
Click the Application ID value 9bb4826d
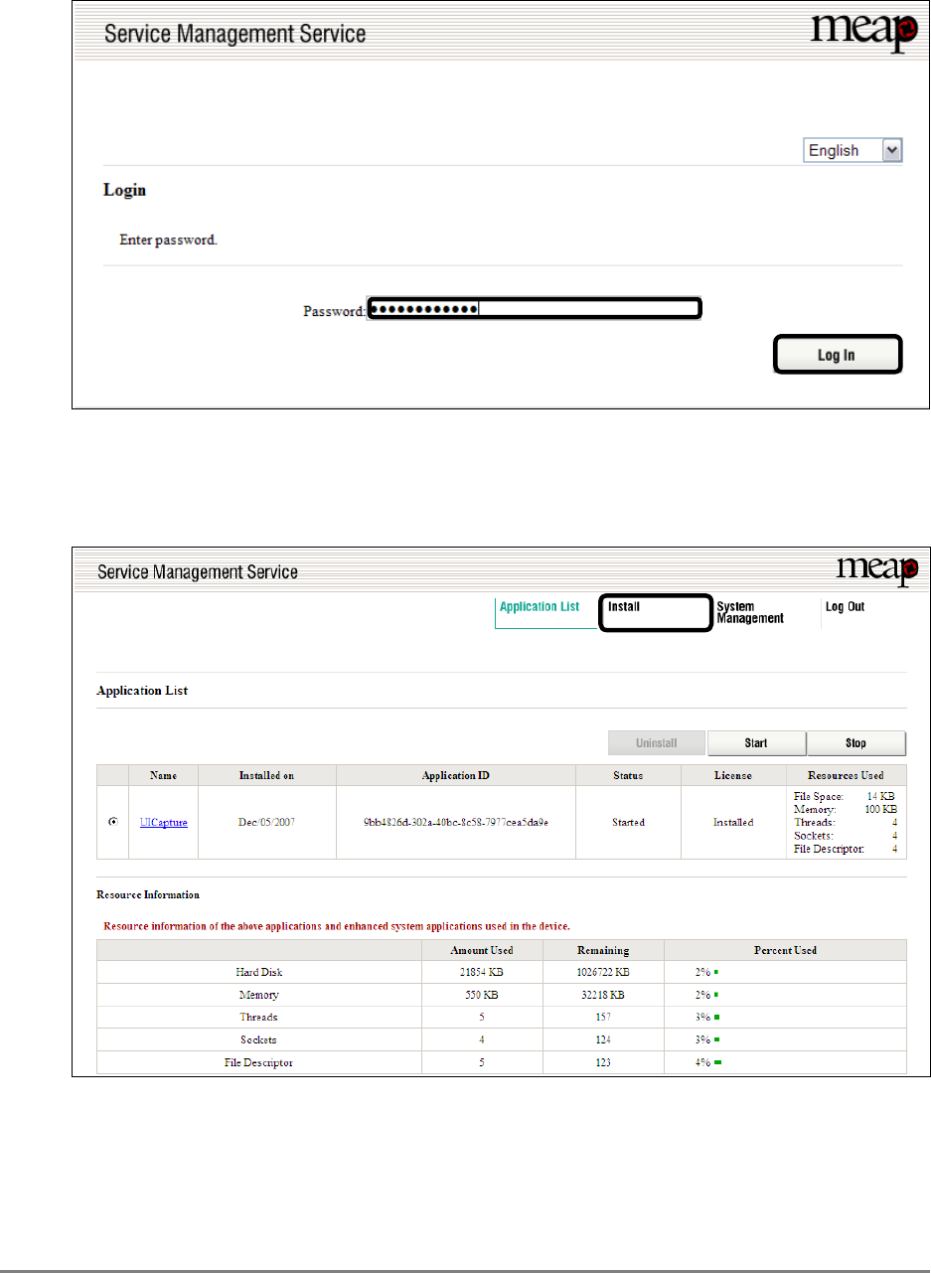click(456, 822)
